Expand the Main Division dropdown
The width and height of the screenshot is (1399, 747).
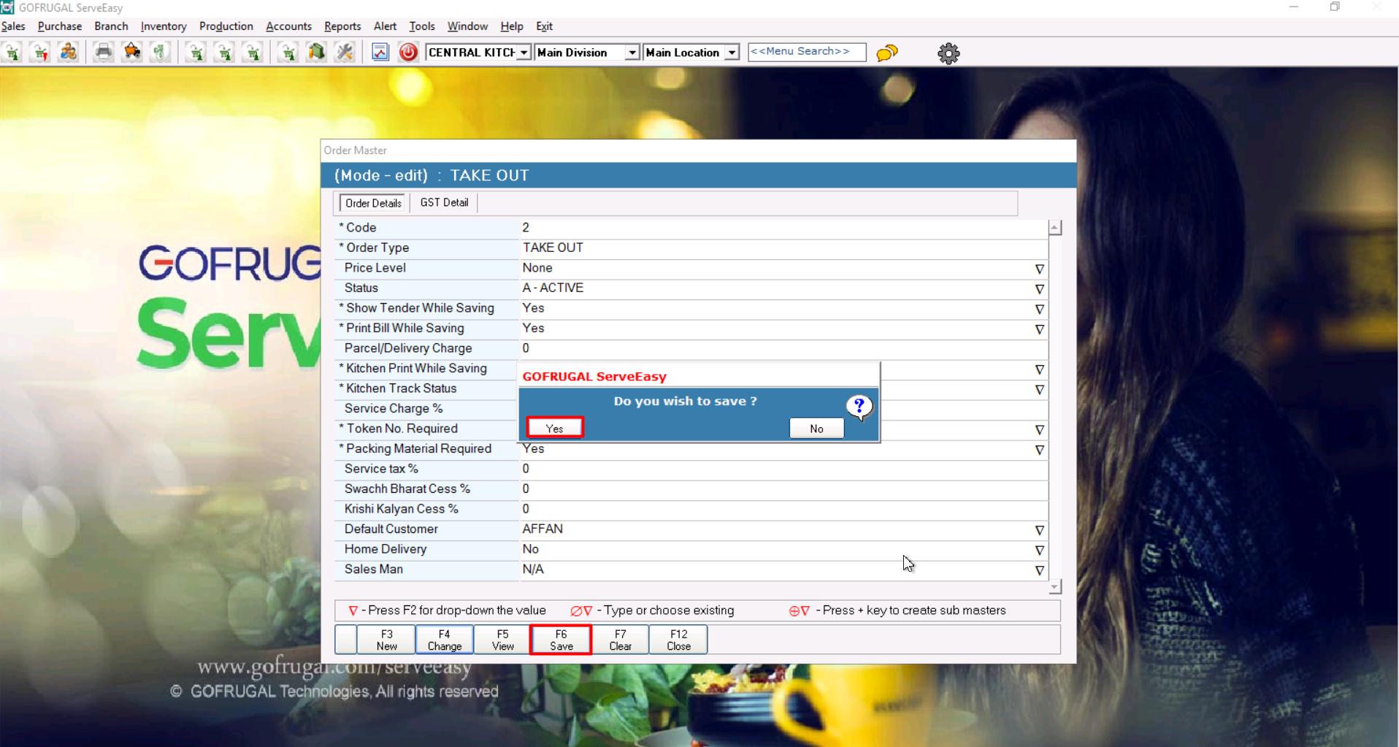[632, 53]
